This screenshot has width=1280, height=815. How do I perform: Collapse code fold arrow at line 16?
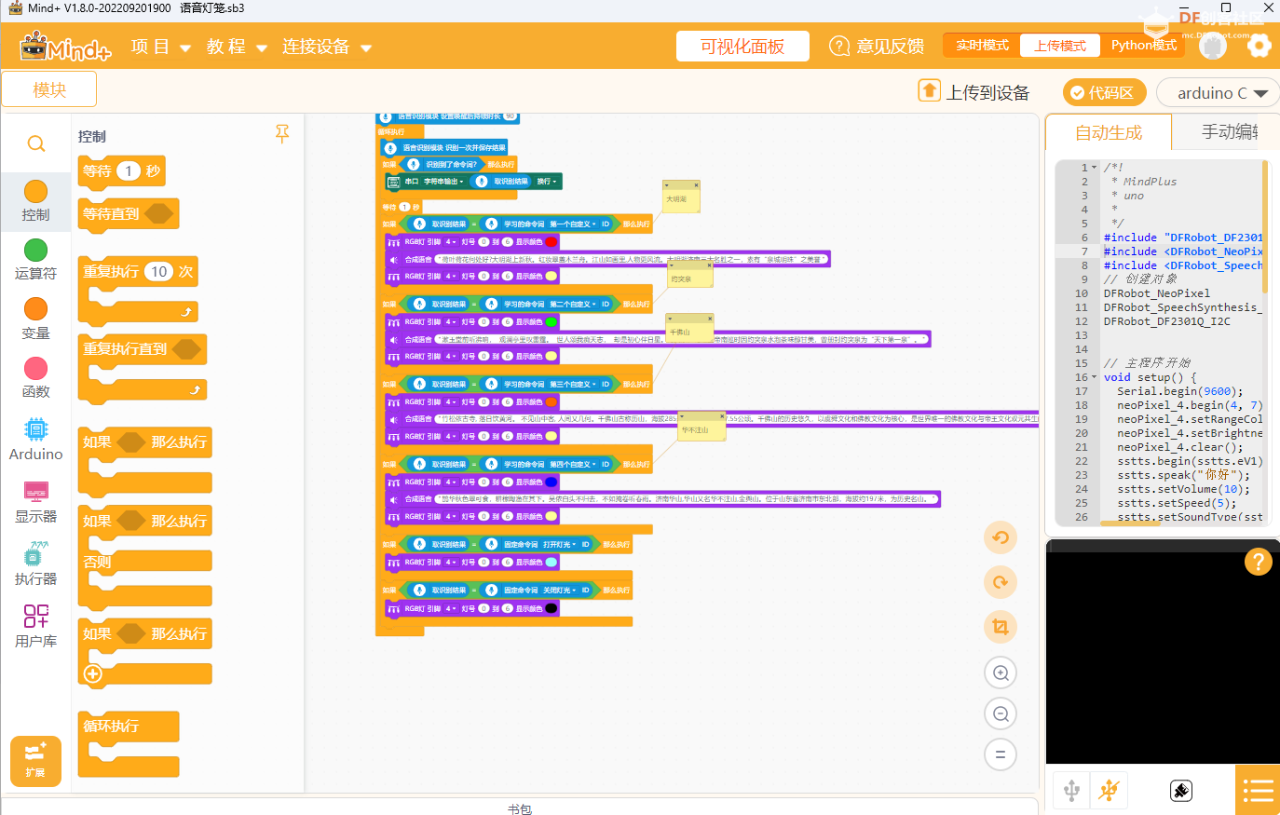1094,377
